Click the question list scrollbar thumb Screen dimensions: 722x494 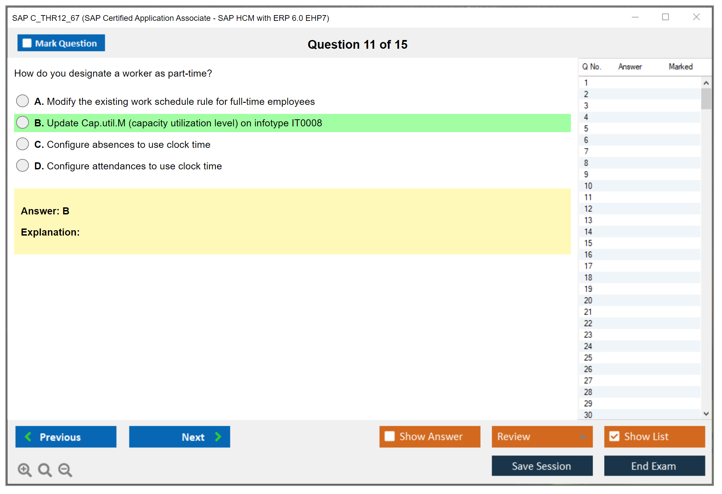(706, 98)
